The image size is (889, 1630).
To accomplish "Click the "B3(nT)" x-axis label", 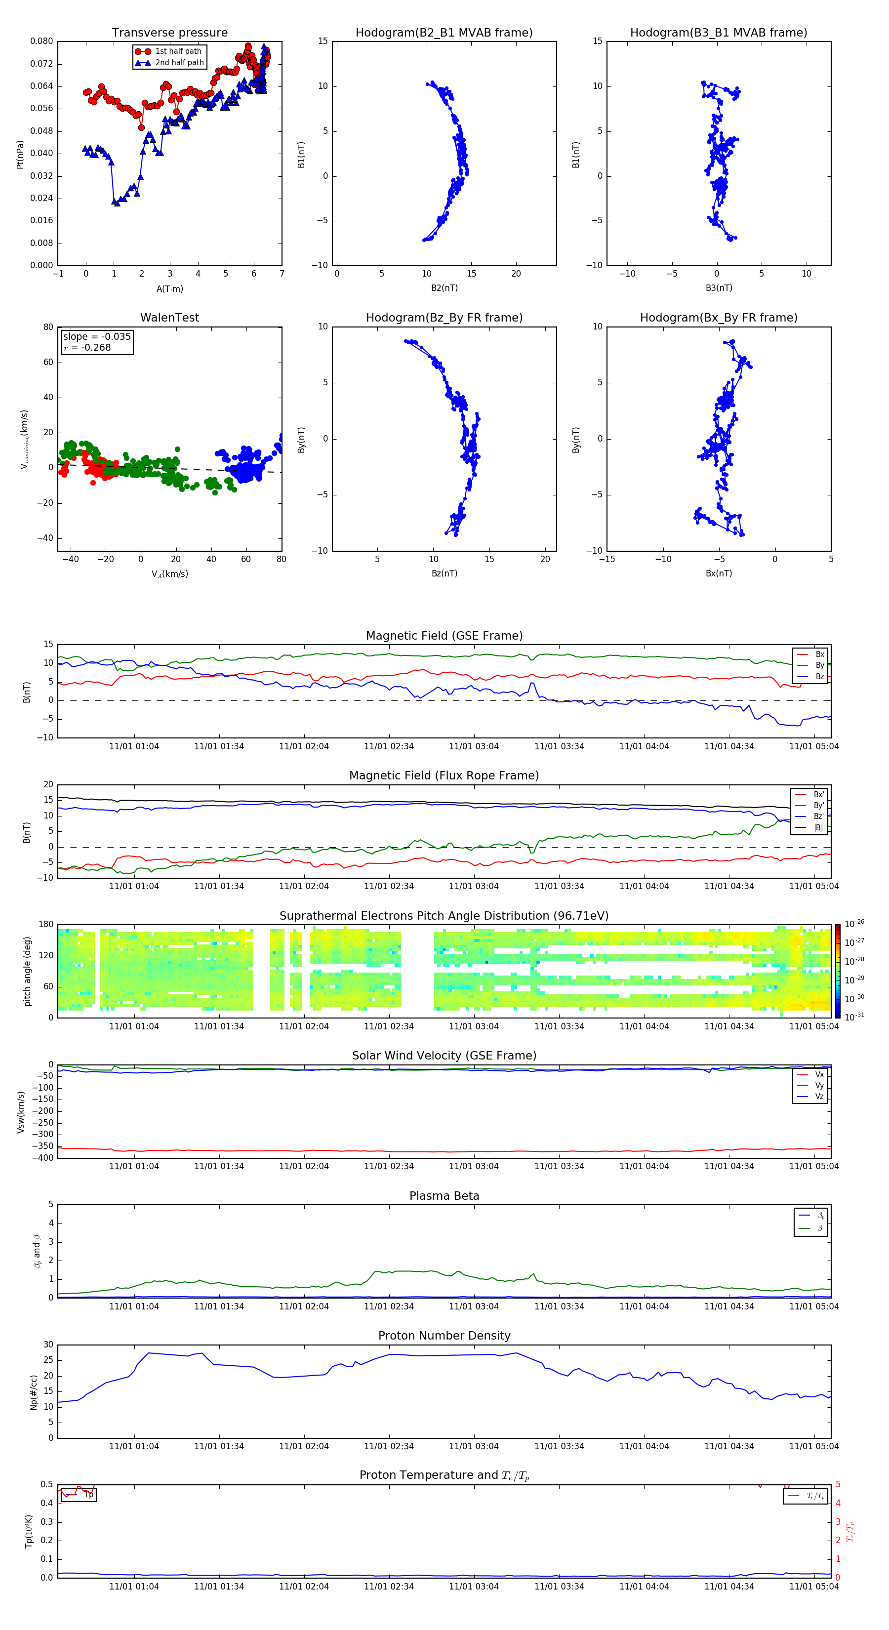I will 719,288.
